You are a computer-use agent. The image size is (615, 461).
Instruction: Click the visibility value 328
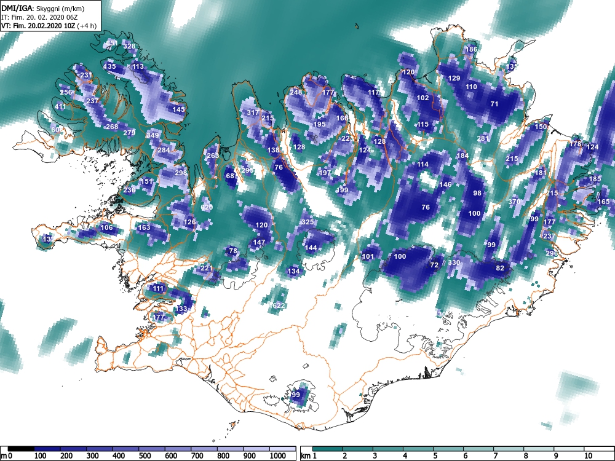pyautogui.click(x=129, y=46)
